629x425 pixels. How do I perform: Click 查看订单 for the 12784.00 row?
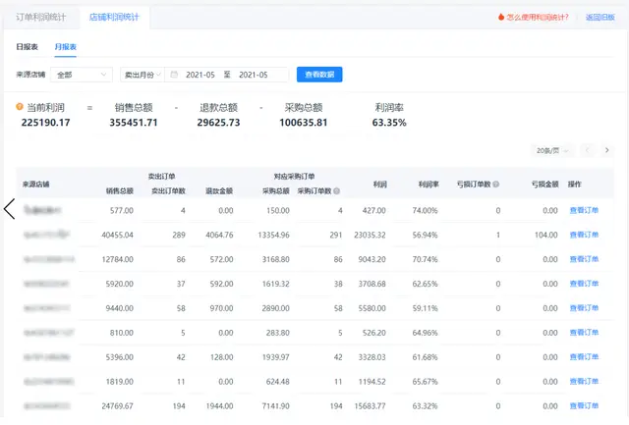[584, 259]
